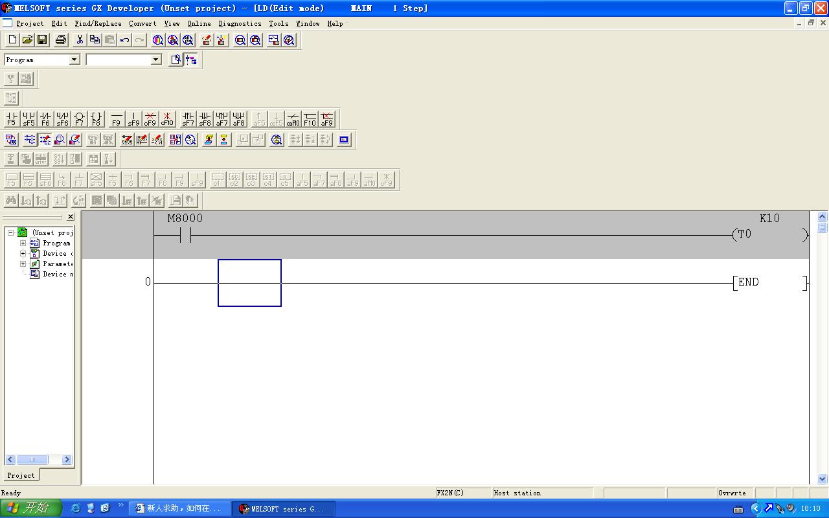
Task: Delete vertical line (cF10)
Action: pyautogui.click(x=167, y=119)
